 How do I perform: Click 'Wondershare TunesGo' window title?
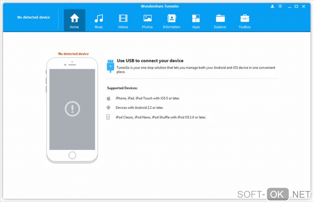click(160, 6)
